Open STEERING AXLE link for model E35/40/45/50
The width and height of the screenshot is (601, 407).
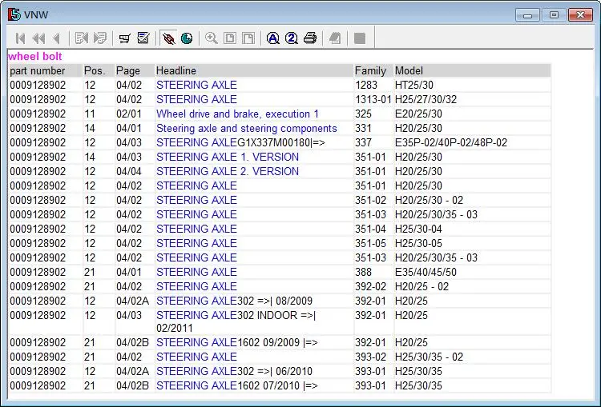196,273
